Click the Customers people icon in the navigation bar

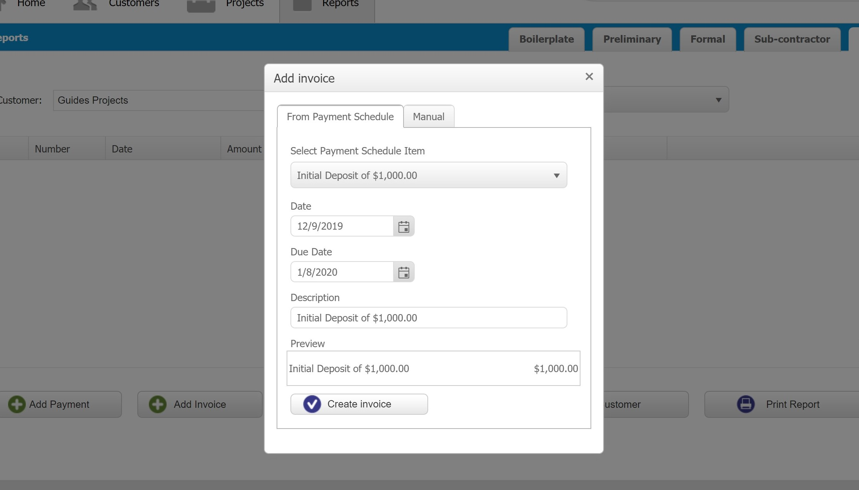pyautogui.click(x=84, y=5)
